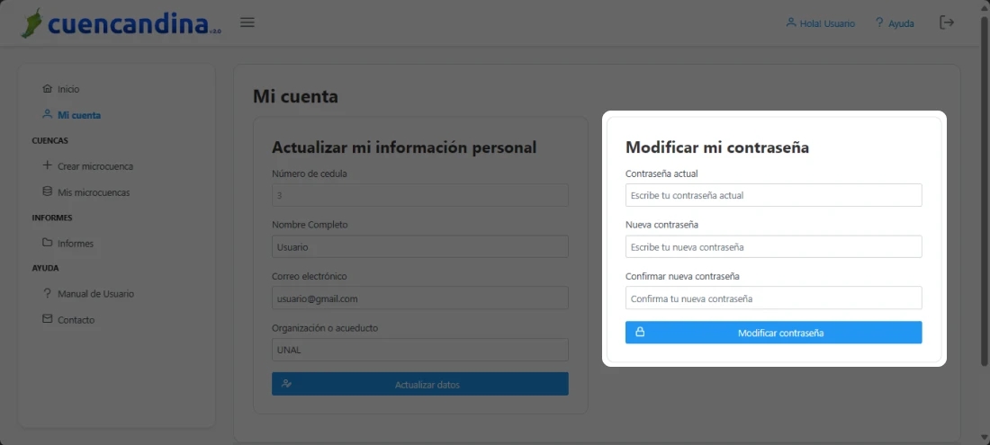The width and height of the screenshot is (990, 445).
Task: Open the Hola! Usuario profile link
Action: [820, 23]
